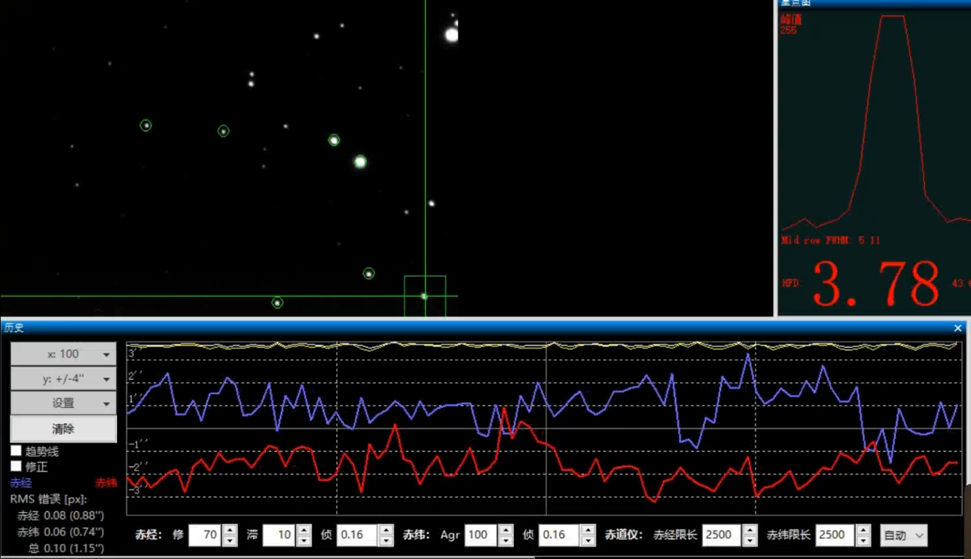Close the 历史 graph window
The image size is (971, 559).
click(958, 328)
